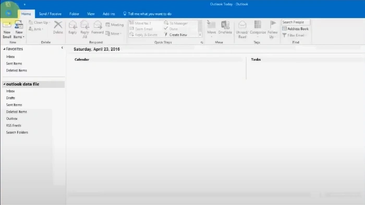Switch to the Home tab

pyautogui.click(x=26, y=14)
